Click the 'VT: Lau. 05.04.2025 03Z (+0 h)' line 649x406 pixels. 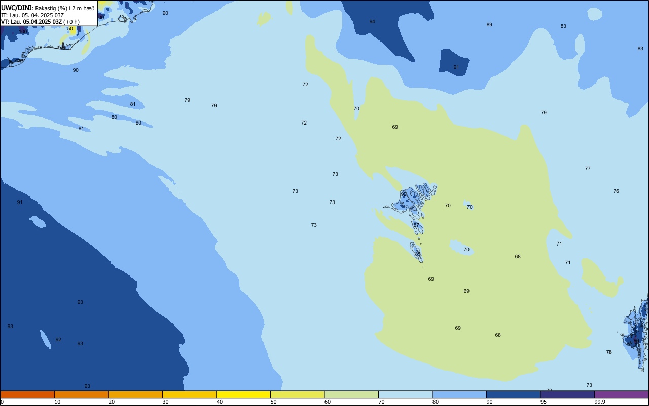(40, 22)
